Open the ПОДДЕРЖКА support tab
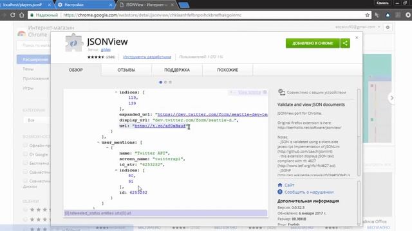Screen dimensions: 412x231 click(x=177, y=70)
